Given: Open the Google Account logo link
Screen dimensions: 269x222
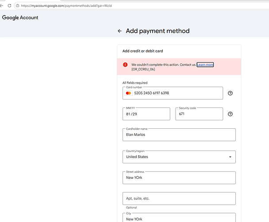Looking at the screenshot, I should pos(20,18).
